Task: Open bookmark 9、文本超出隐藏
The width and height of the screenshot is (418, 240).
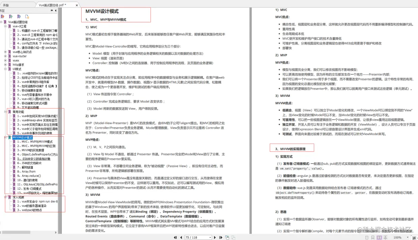Action: [28, 107]
